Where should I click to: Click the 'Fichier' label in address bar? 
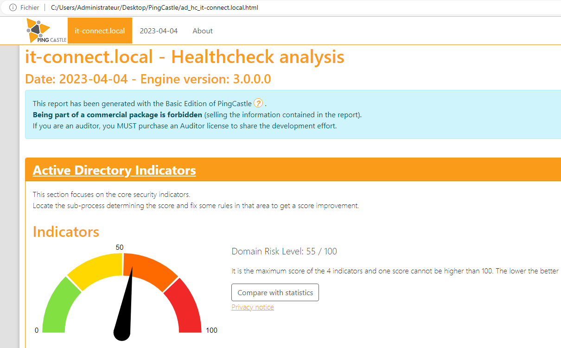(x=30, y=7)
